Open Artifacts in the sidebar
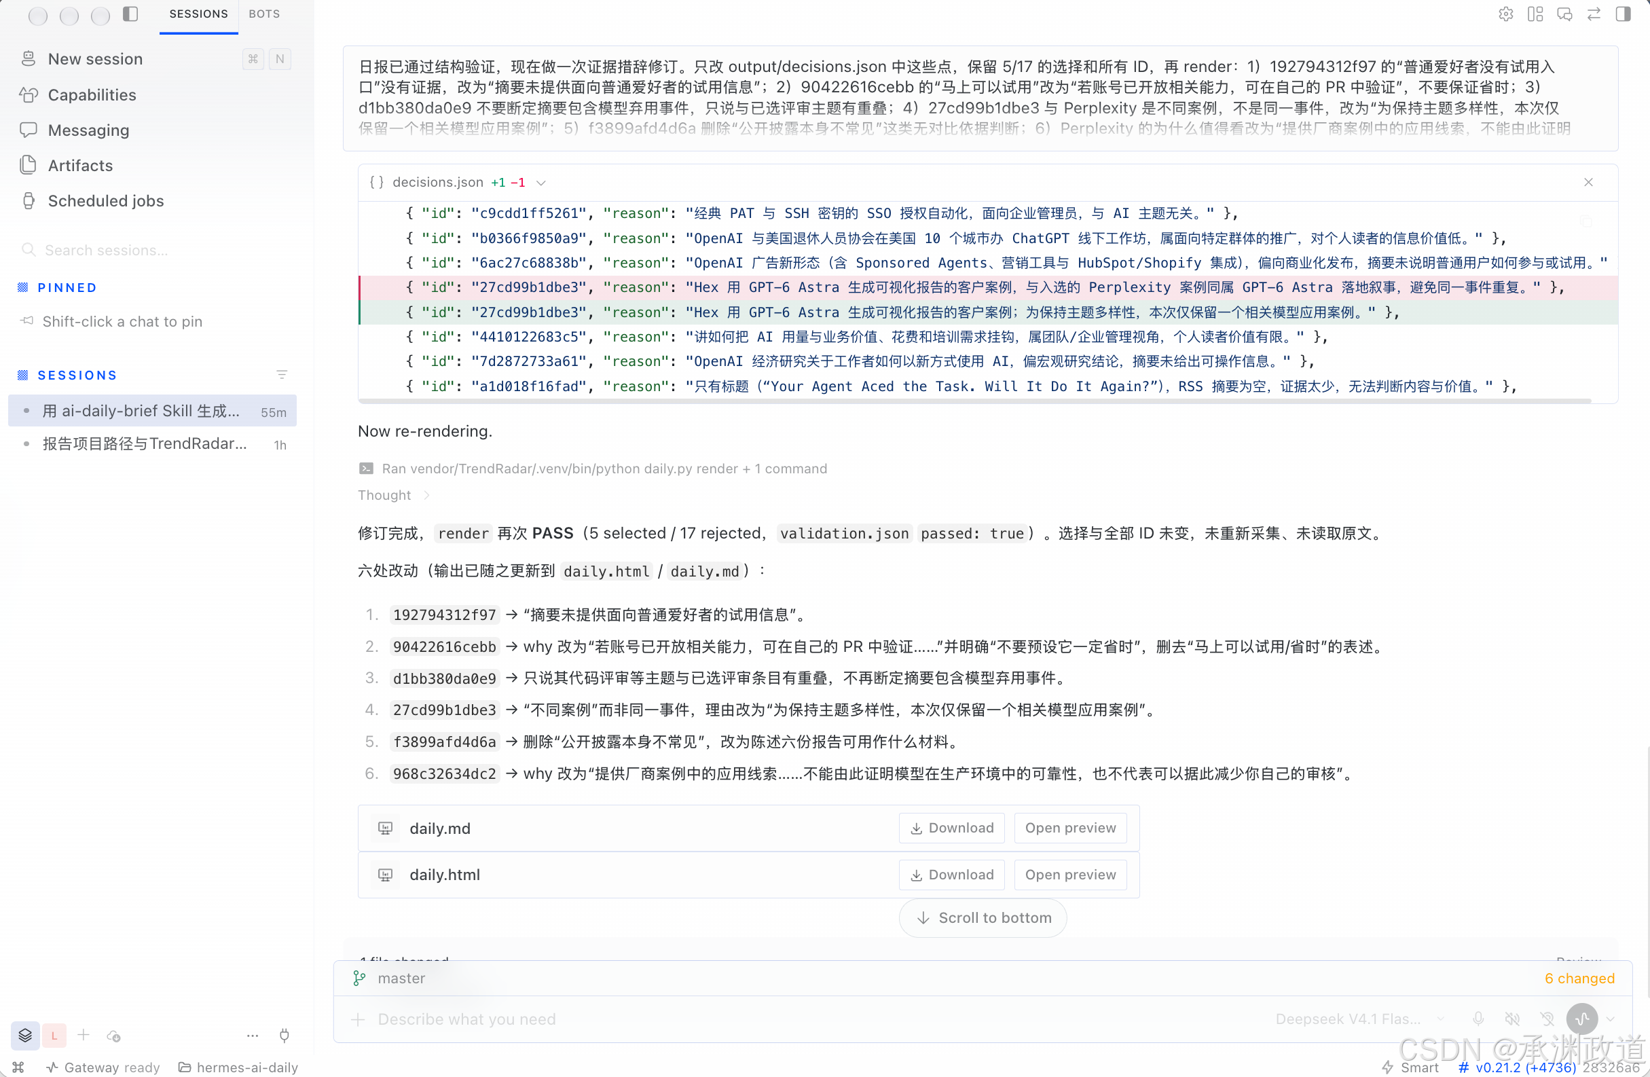Viewport: 1650px width, 1077px height. [79, 165]
